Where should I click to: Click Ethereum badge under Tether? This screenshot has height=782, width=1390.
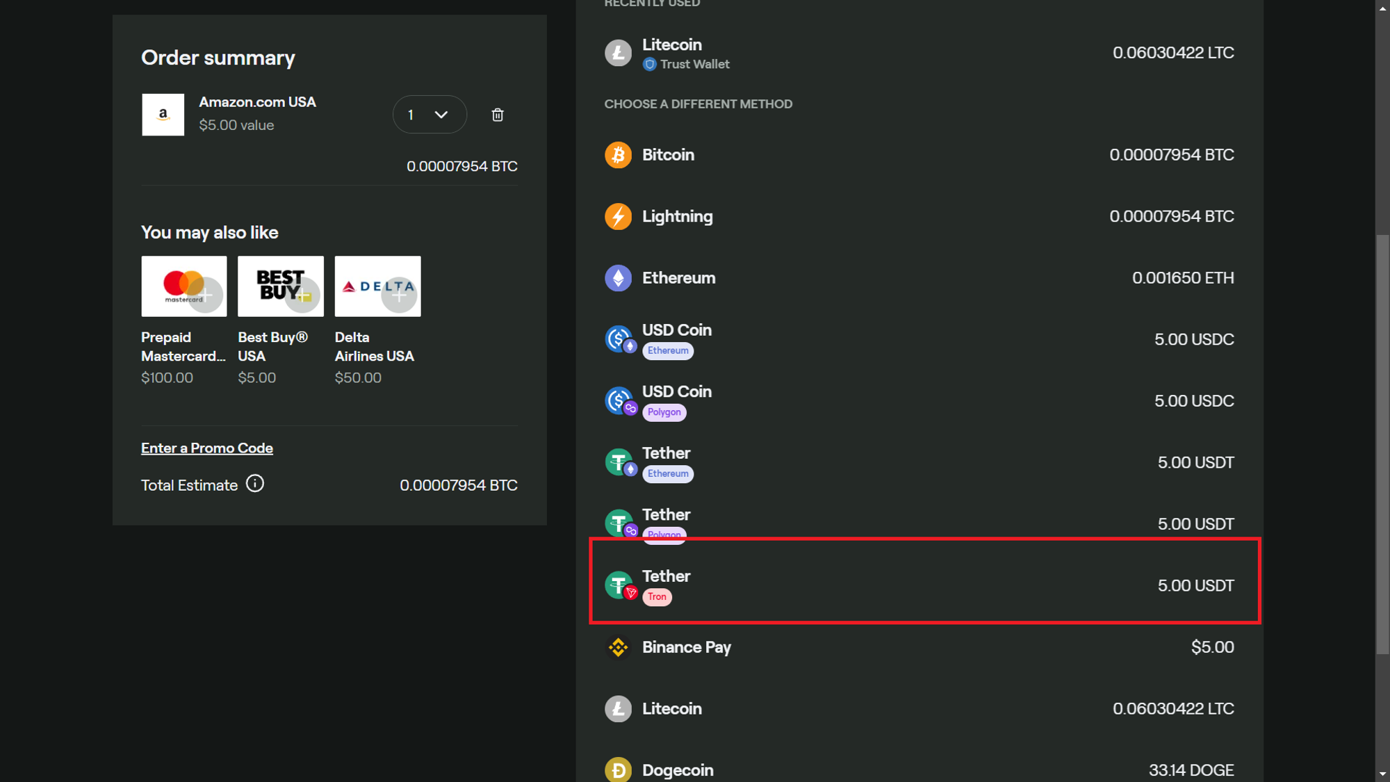(x=668, y=474)
